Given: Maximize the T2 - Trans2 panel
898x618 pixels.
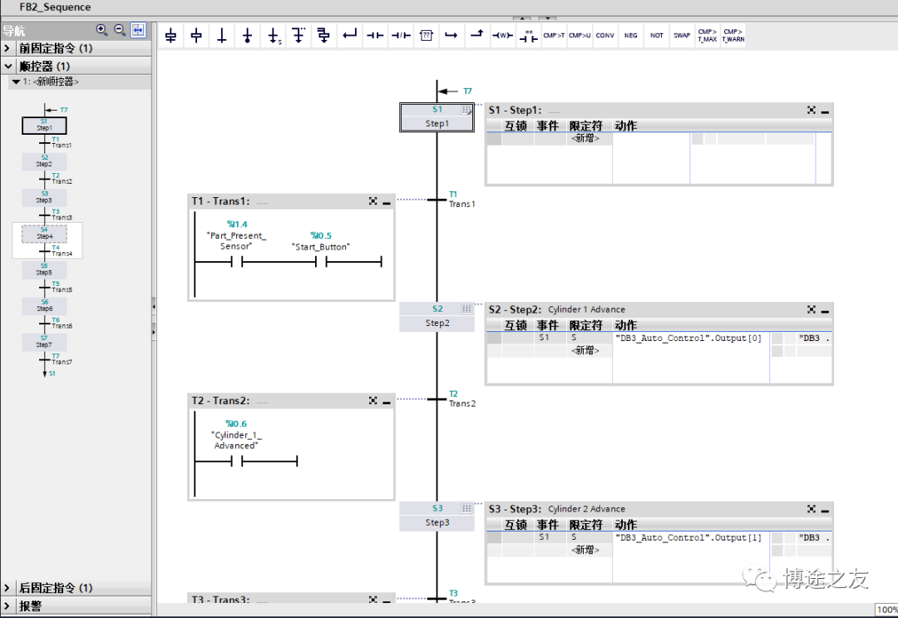Looking at the screenshot, I should coord(373,400).
